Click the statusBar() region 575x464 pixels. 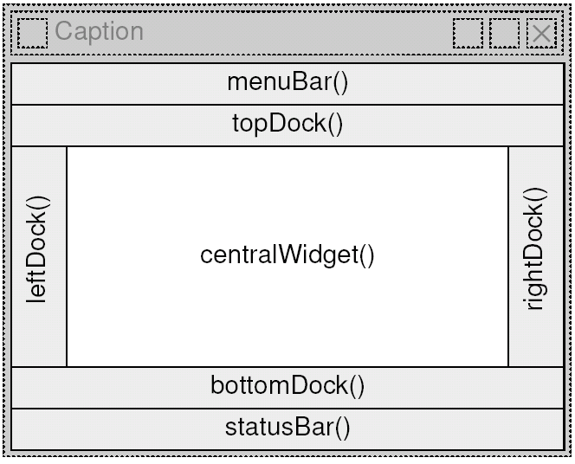point(287,429)
